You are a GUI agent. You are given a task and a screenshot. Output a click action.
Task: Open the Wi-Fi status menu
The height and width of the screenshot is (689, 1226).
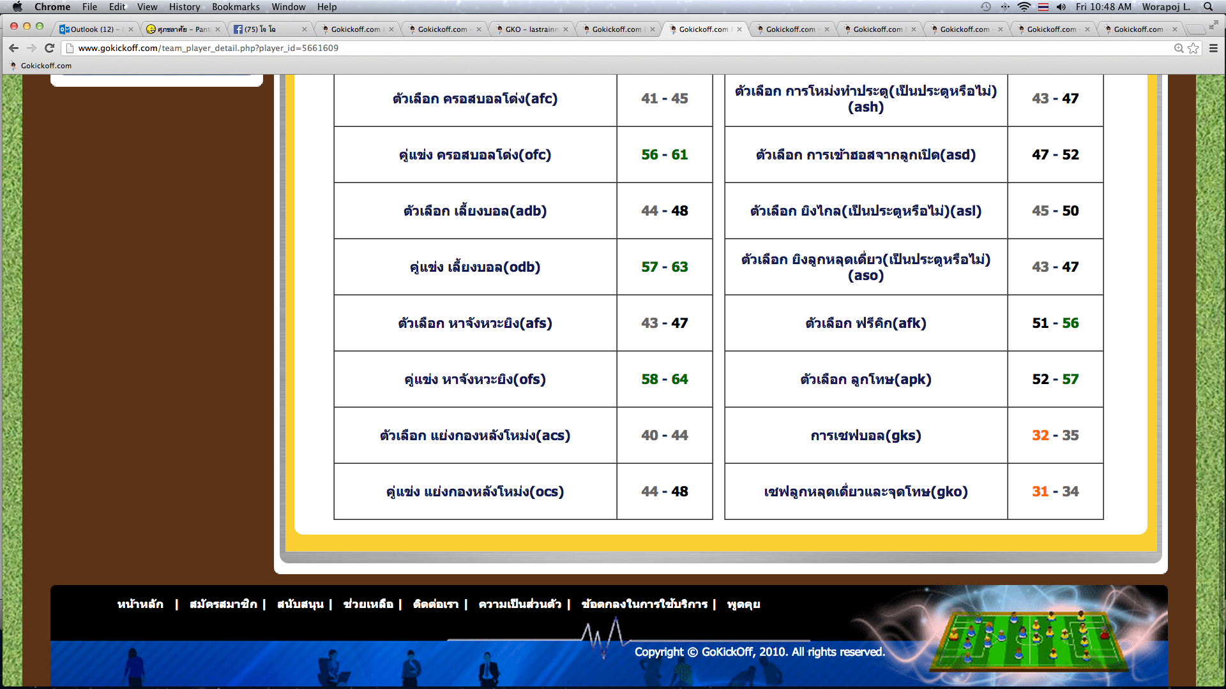(x=1024, y=7)
